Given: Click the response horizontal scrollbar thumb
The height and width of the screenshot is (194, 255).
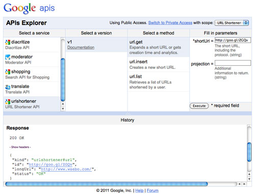Looking at the screenshot, I should [107, 184].
